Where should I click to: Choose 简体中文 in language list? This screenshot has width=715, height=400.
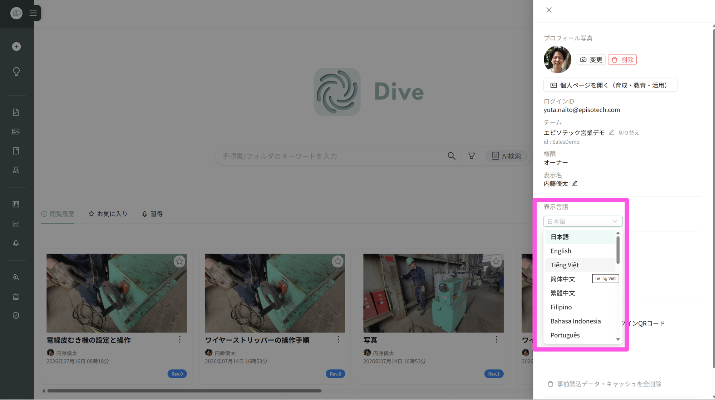(580, 279)
